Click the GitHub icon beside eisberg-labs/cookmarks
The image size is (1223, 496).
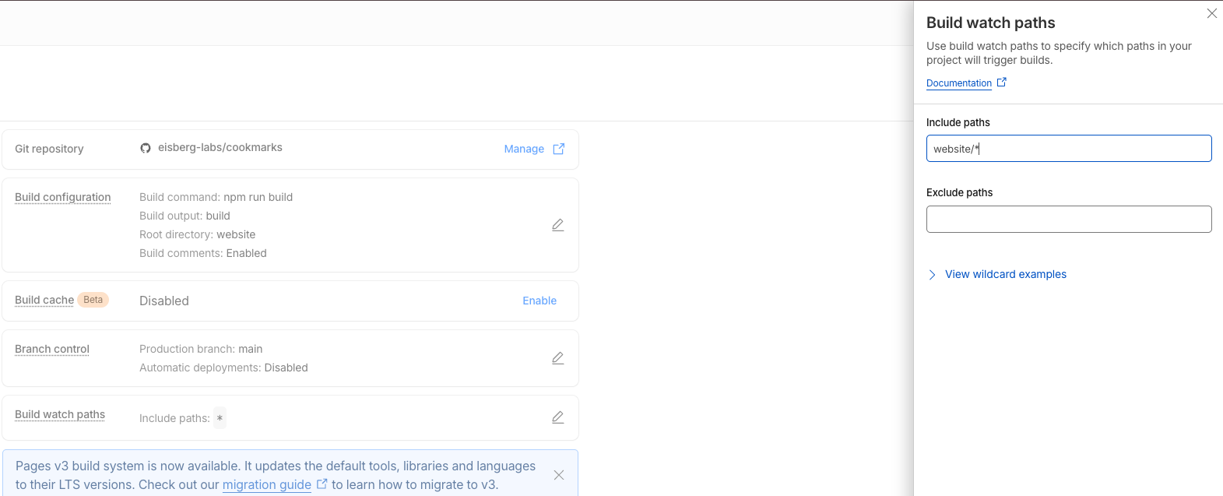point(146,148)
